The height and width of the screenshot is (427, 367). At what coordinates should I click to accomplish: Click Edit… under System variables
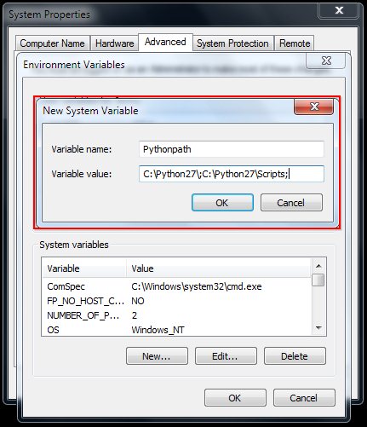tap(226, 355)
